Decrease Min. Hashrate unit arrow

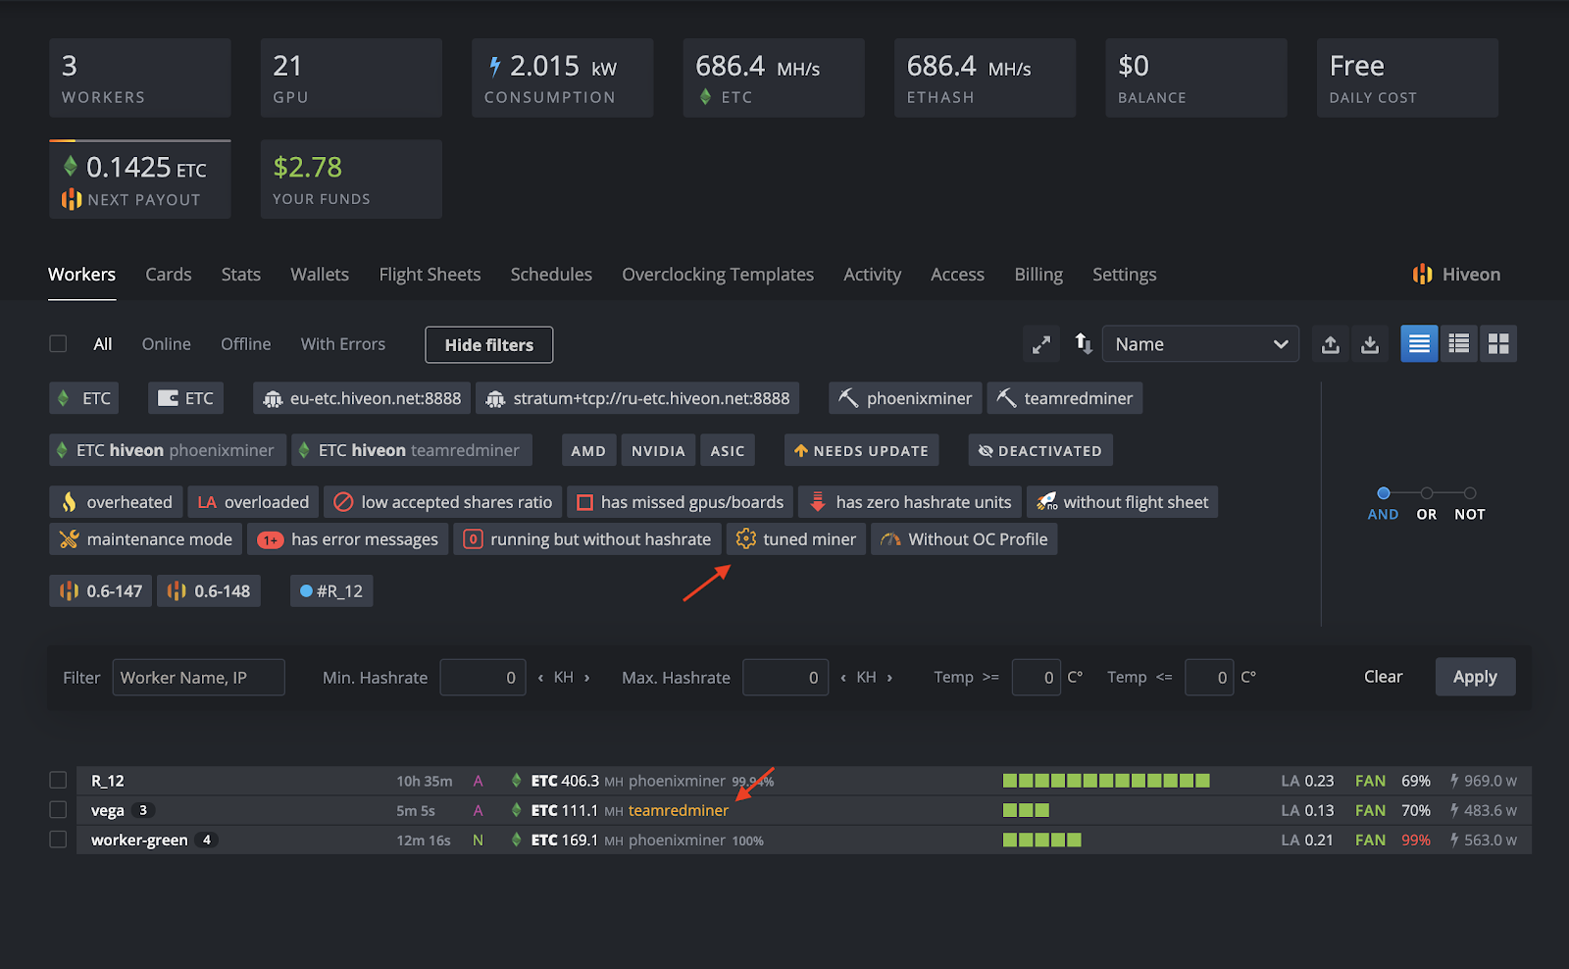[540, 678]
